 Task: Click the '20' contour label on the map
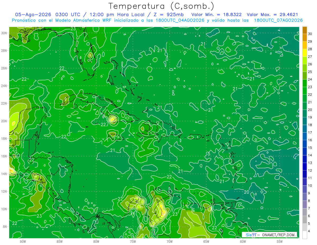point(246,192)
